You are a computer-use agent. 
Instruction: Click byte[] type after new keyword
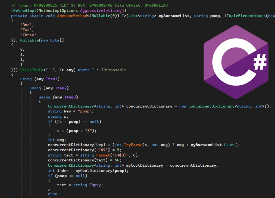pos(57,40)
